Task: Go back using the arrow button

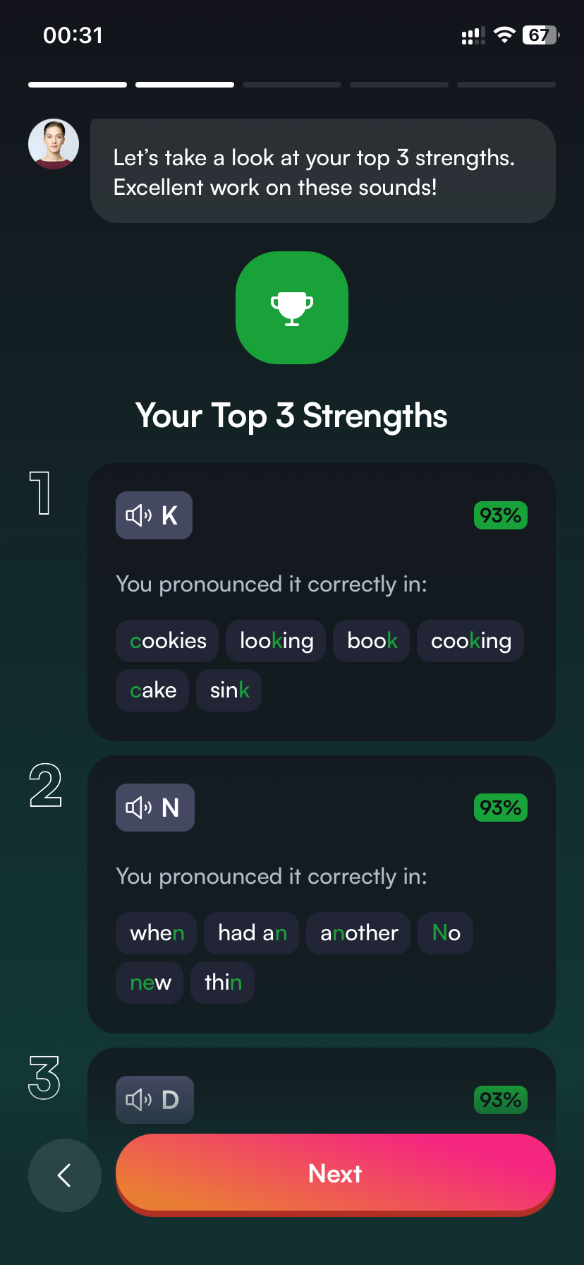Action: pyautogui.click(x=65, y=1175)
